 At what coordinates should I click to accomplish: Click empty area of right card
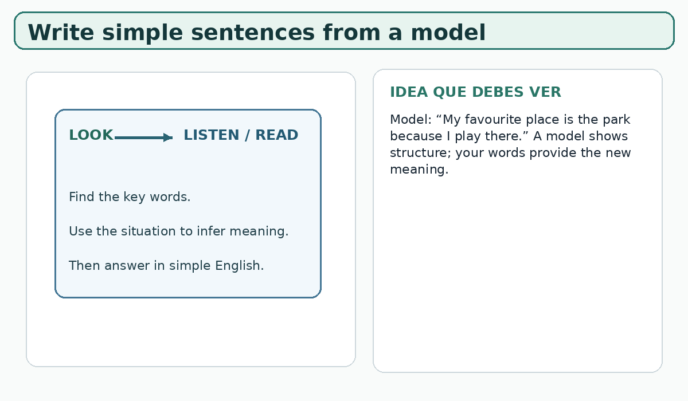pos(518,275)
